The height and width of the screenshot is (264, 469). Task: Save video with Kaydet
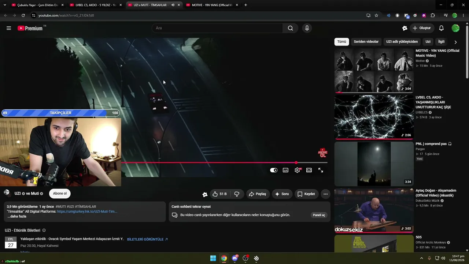pos(306,194)
